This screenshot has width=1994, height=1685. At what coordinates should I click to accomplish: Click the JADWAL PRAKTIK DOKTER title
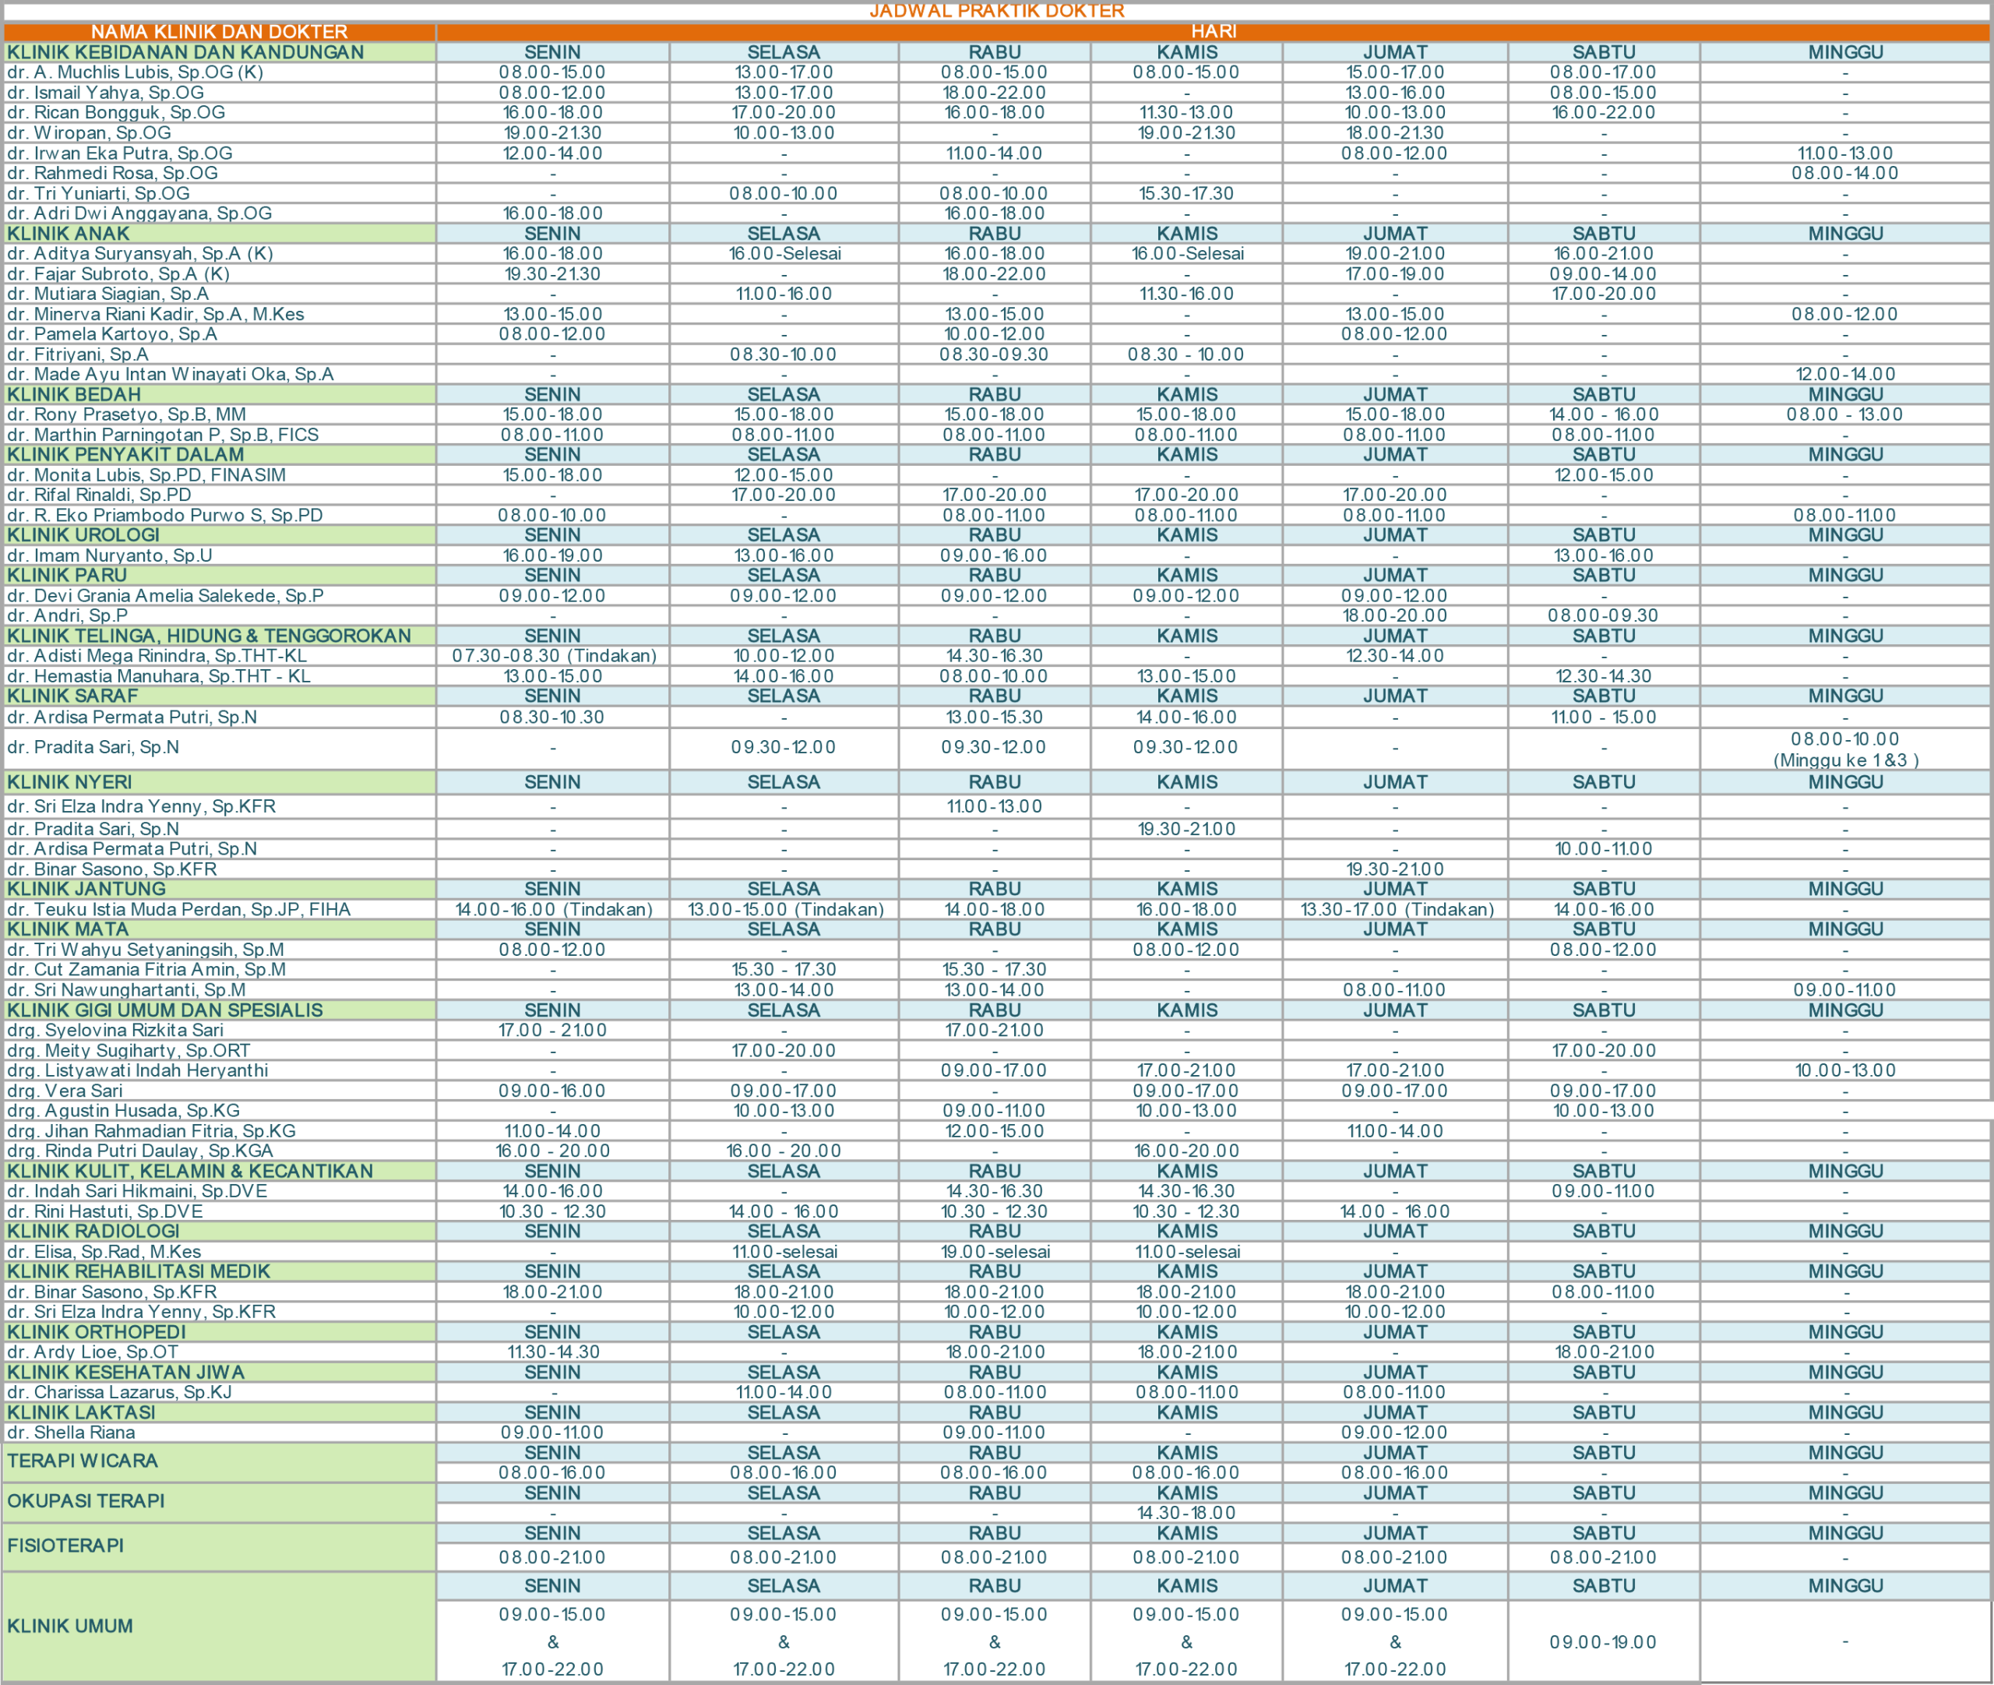pos(996,10)
